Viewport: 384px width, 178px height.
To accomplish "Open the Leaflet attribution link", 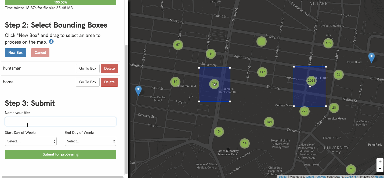I will click(283, 177).
